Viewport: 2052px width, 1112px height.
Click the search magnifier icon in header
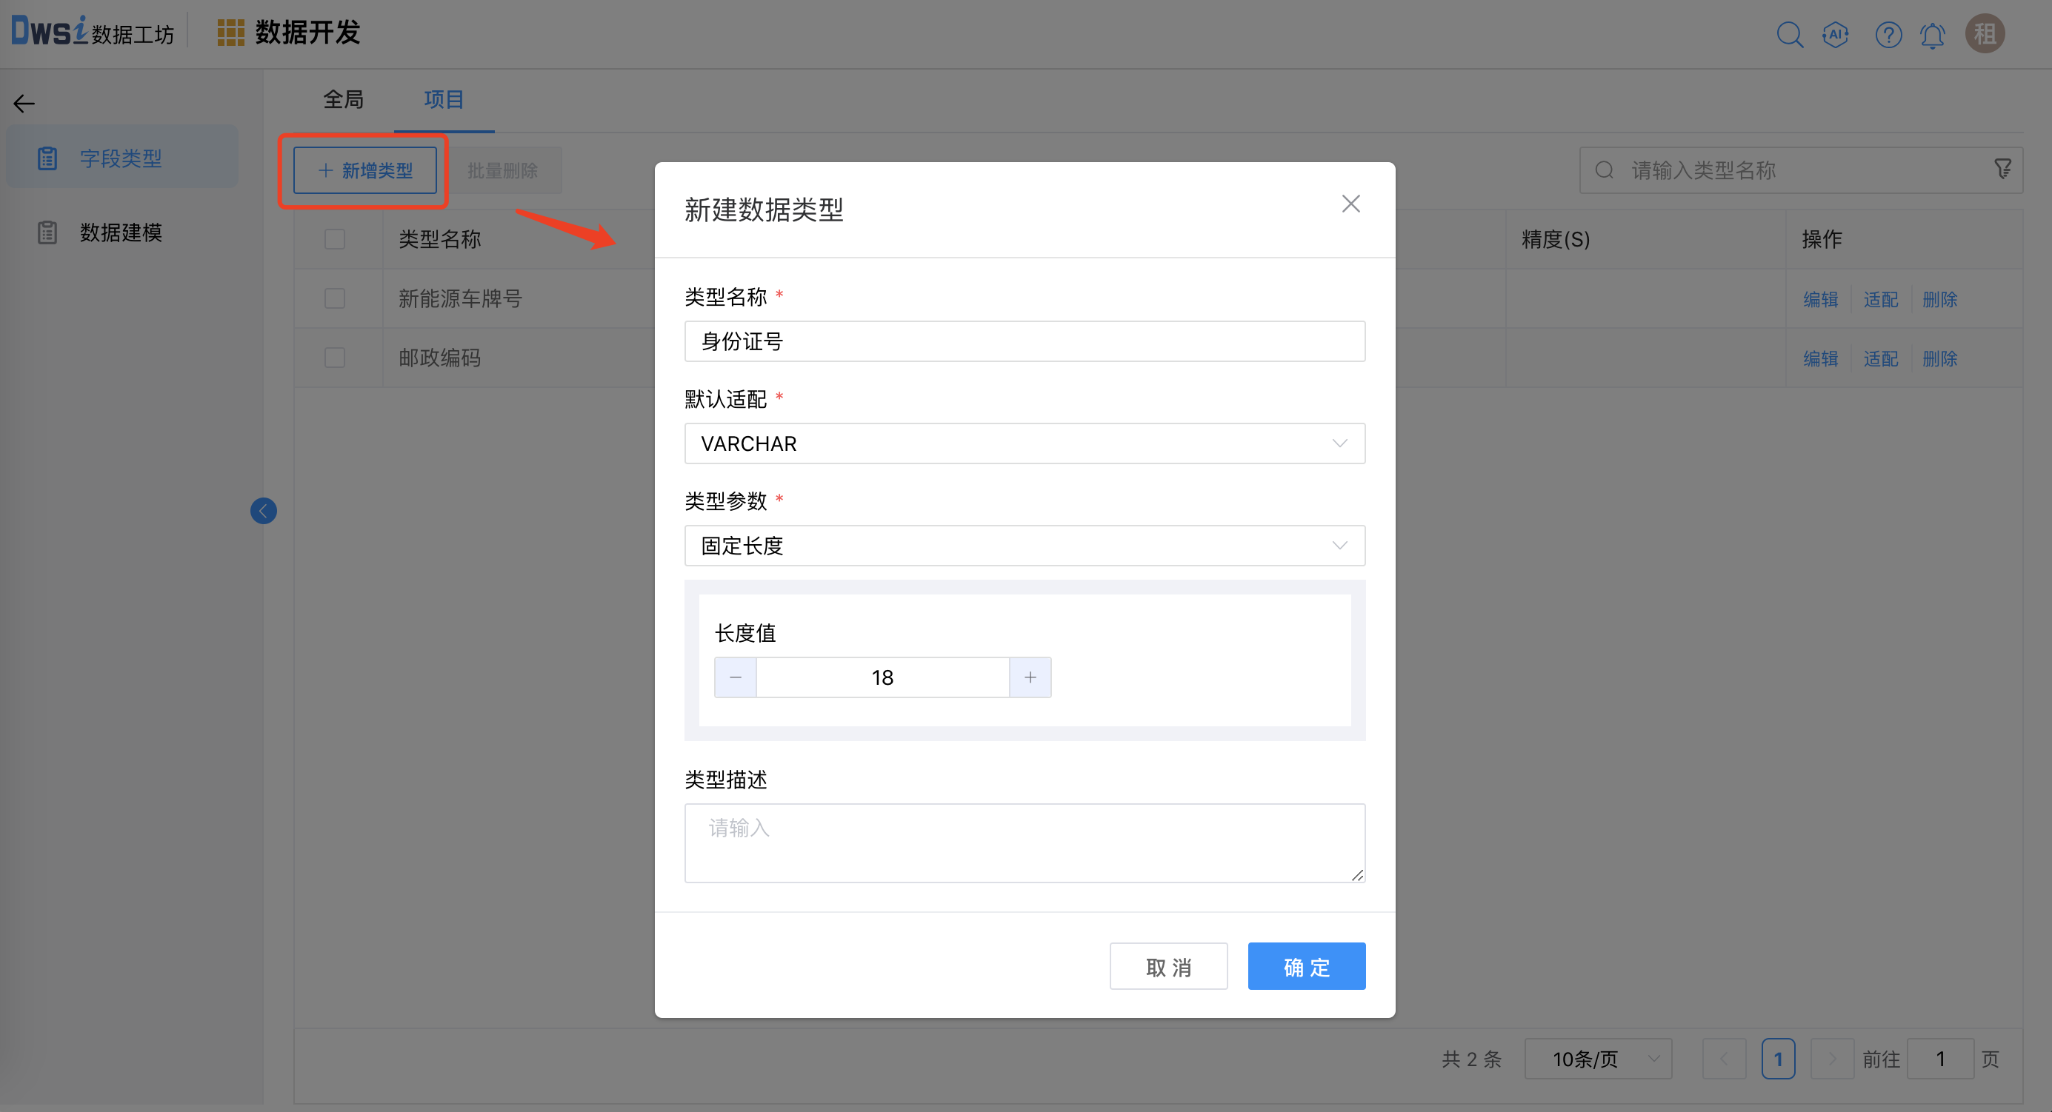pyautogui.click(x=1789, y=35)
